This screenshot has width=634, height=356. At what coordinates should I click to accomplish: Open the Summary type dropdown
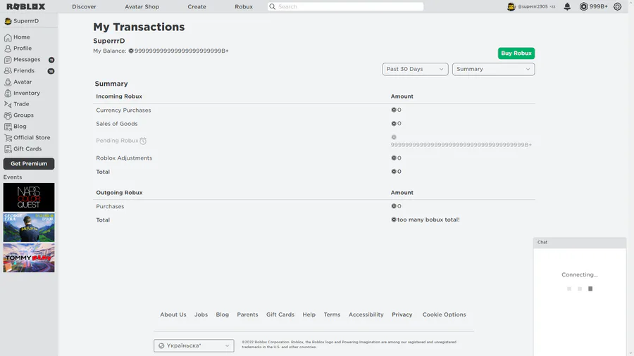493,69
